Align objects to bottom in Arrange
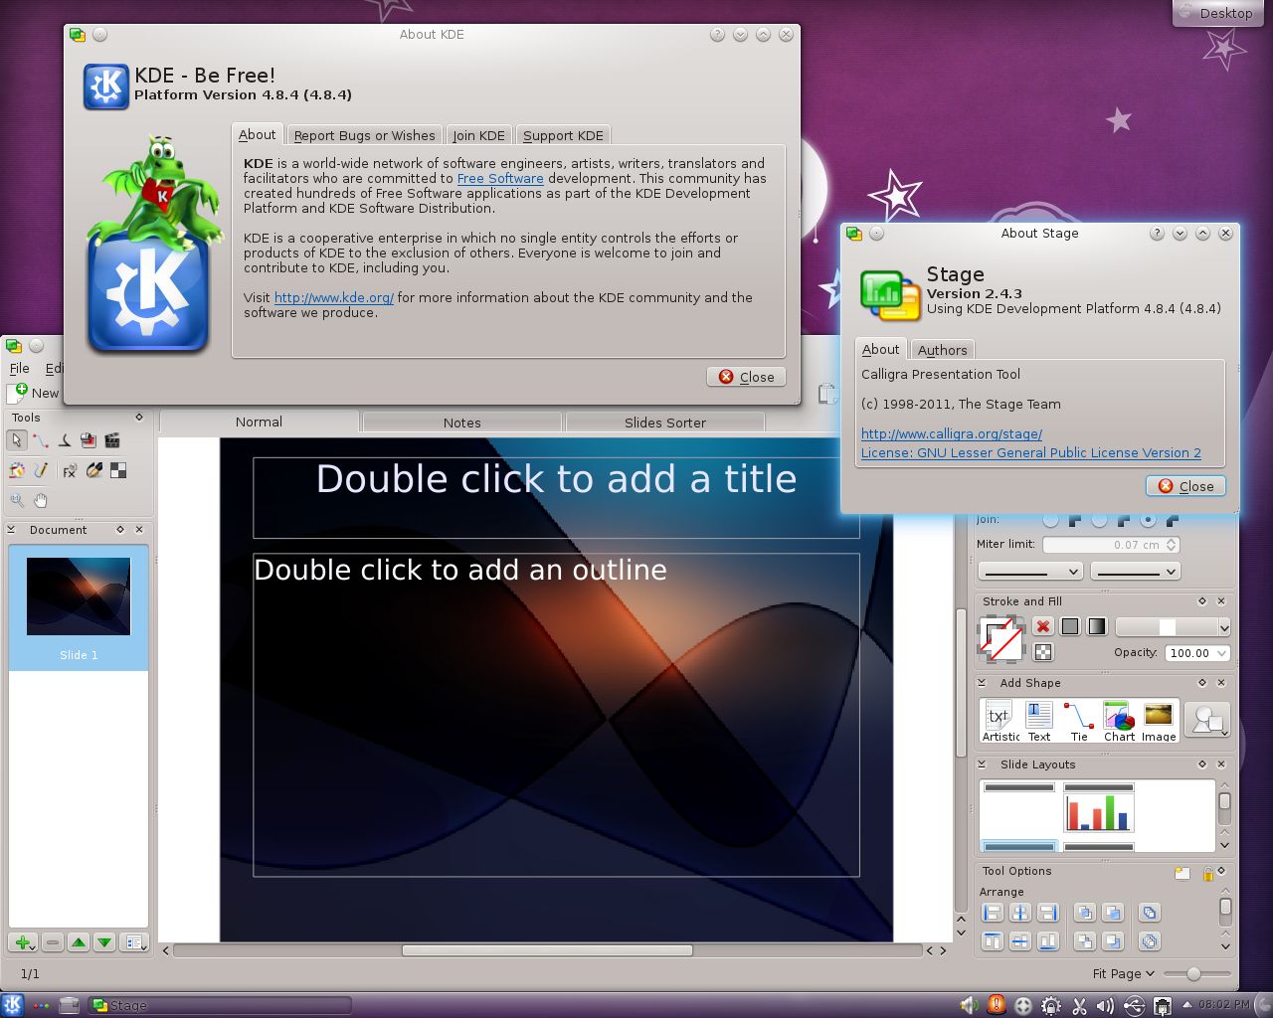Screen dimensions: 1273x1018 pyautogui.click(x=1047, y=941)
